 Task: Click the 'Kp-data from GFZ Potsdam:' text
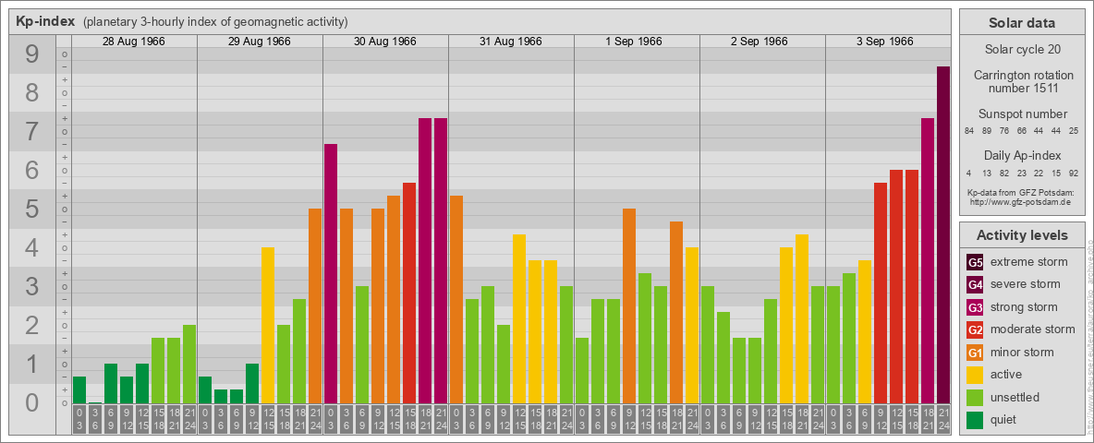1021,193
